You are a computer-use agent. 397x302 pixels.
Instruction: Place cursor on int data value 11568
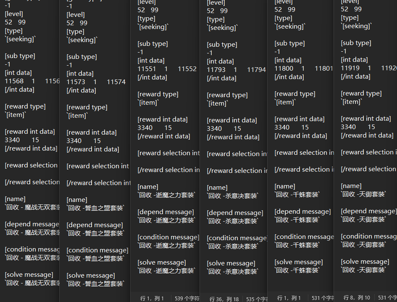[14, 81]
